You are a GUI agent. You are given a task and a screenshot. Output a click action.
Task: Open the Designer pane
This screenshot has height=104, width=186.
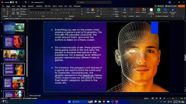pyautogui.click(x=144, y=11)
